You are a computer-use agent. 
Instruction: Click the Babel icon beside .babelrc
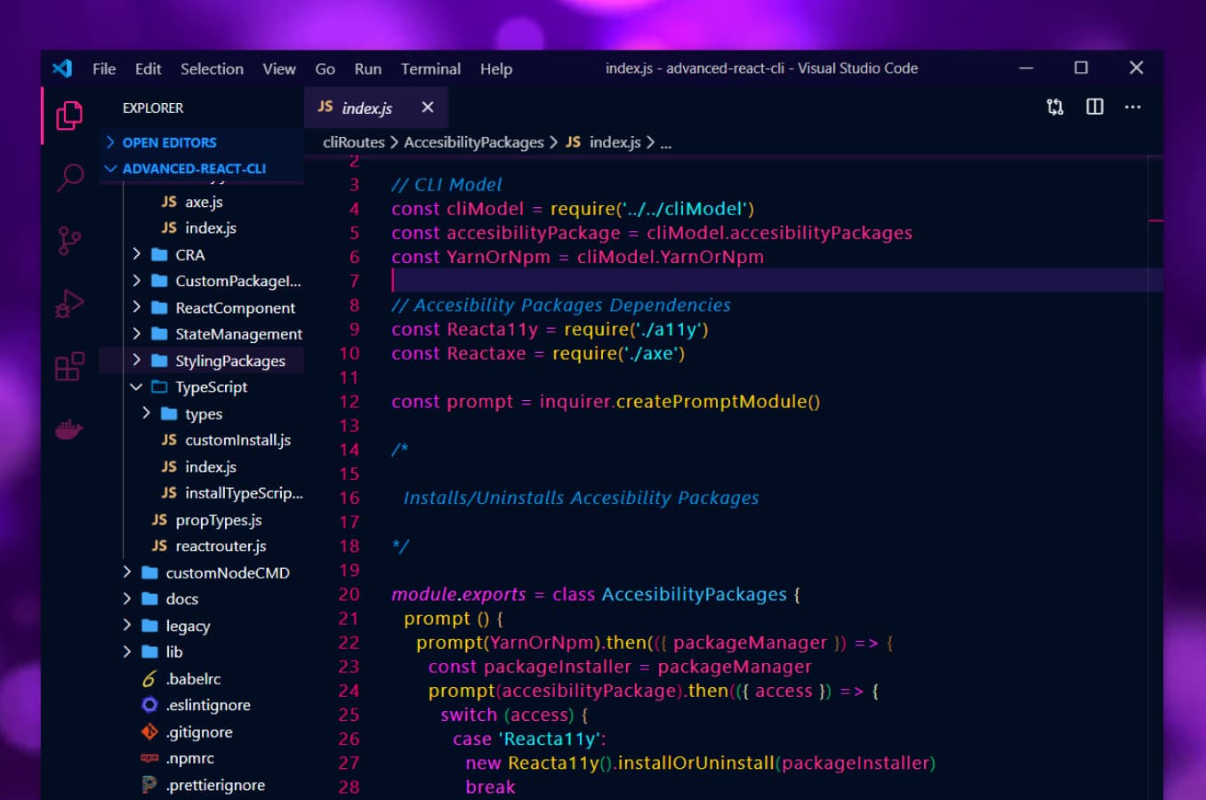click(x=148, y=678)
